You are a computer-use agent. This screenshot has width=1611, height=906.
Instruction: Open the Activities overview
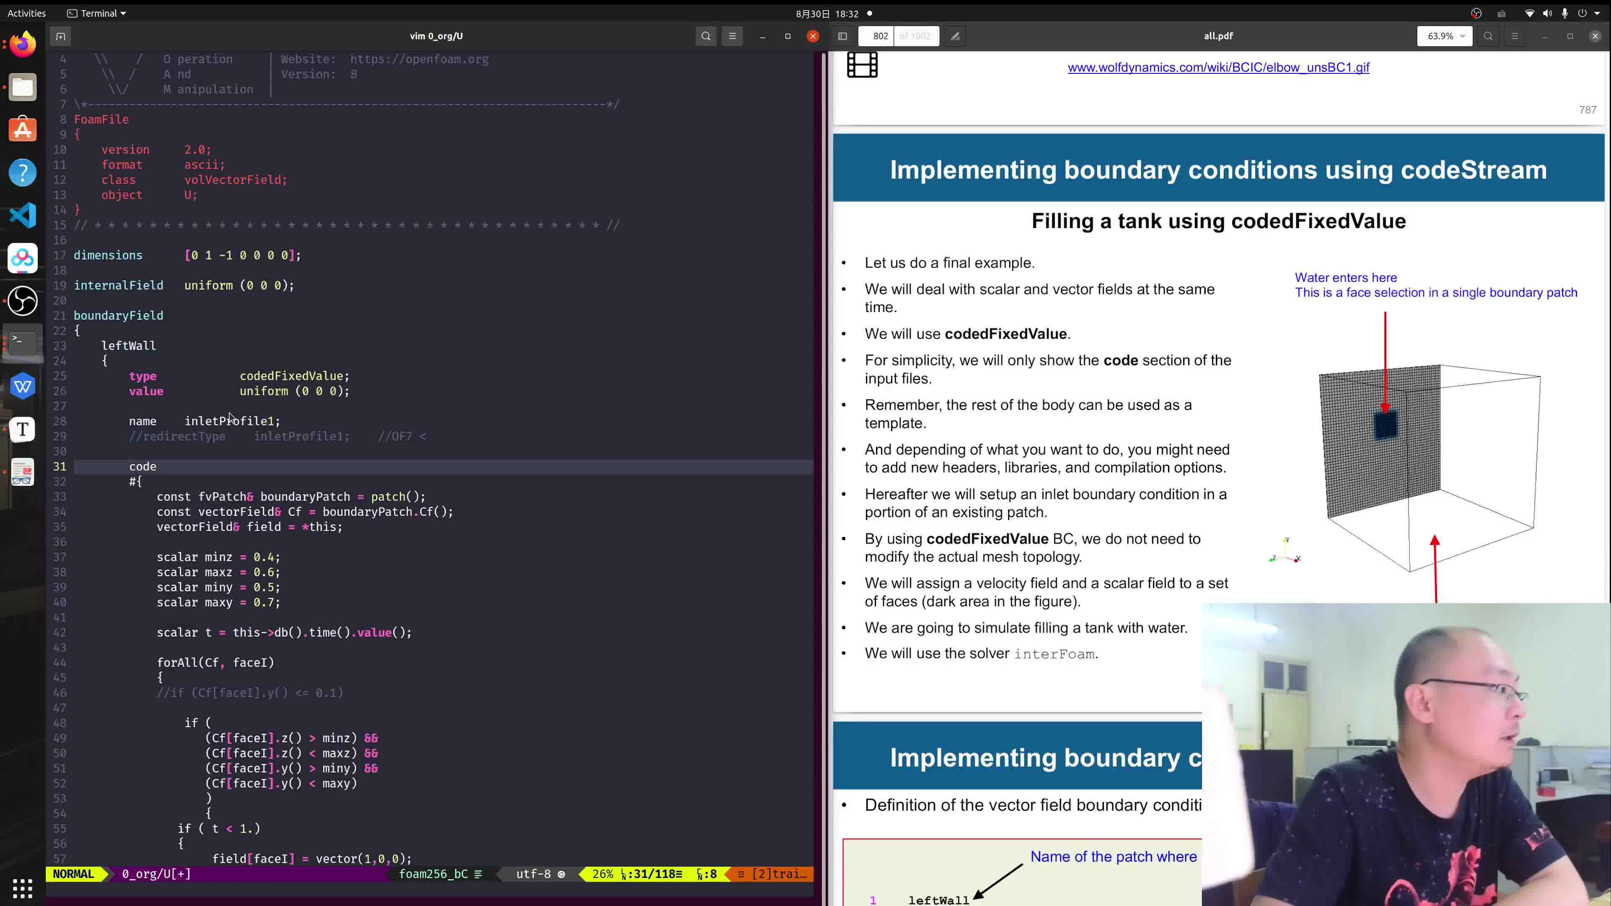(26, 13)
